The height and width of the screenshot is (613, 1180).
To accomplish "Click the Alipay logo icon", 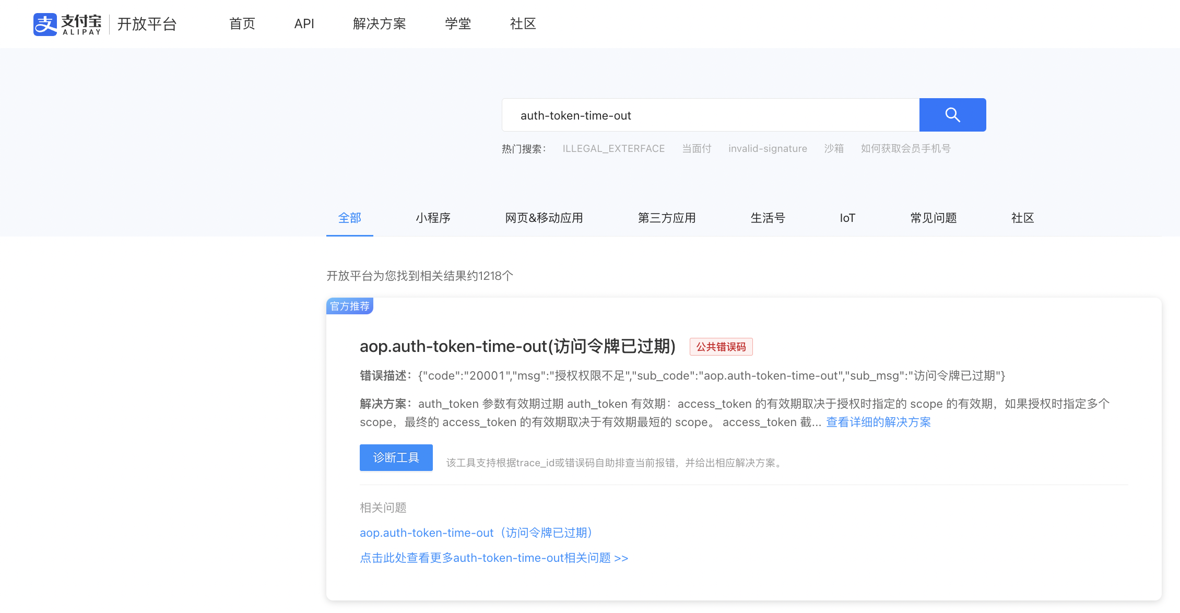I will pos(45,24).
